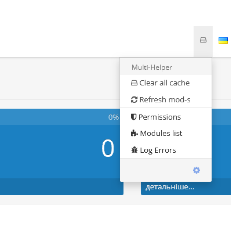Click the Refresh mod-s circular arrows icon

pos(134,99)
